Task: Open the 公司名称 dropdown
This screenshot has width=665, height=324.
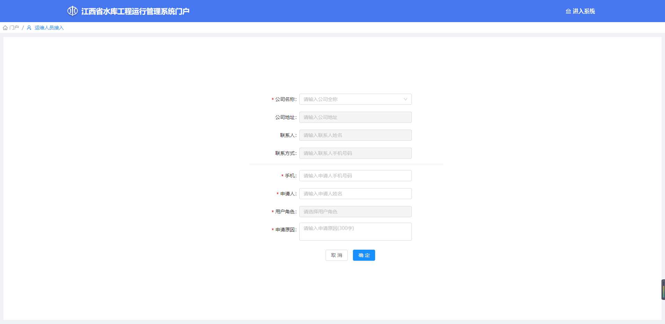Action: pyautogui.click(x=355, y=99)
